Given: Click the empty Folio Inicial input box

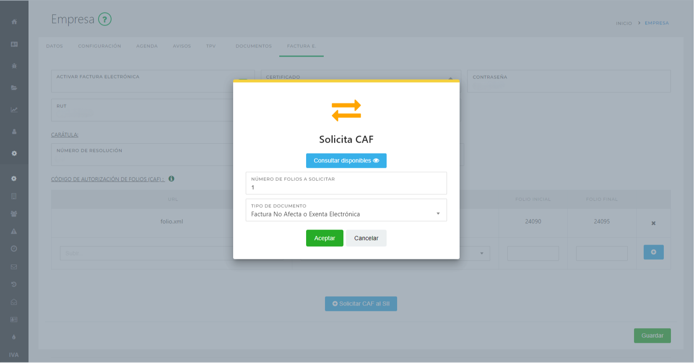Looking at the screenshot, I should (533, 253).
